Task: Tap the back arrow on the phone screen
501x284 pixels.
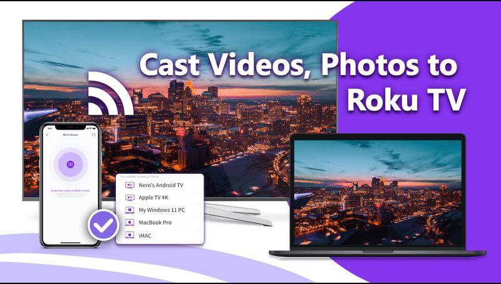Action: coord(48,135)
